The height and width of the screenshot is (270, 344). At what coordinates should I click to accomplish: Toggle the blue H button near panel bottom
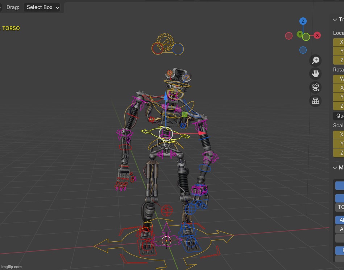point(340,250)
